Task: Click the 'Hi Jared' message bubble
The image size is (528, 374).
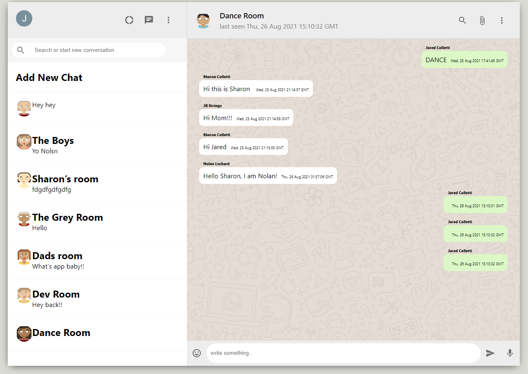Action: tap(243, 147)
